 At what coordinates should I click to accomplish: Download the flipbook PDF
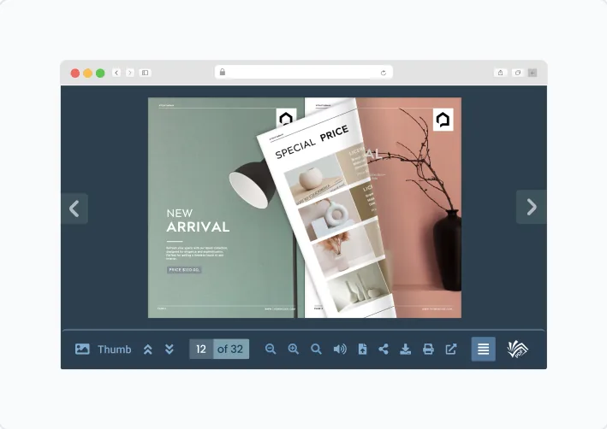(x=405, y=349)
